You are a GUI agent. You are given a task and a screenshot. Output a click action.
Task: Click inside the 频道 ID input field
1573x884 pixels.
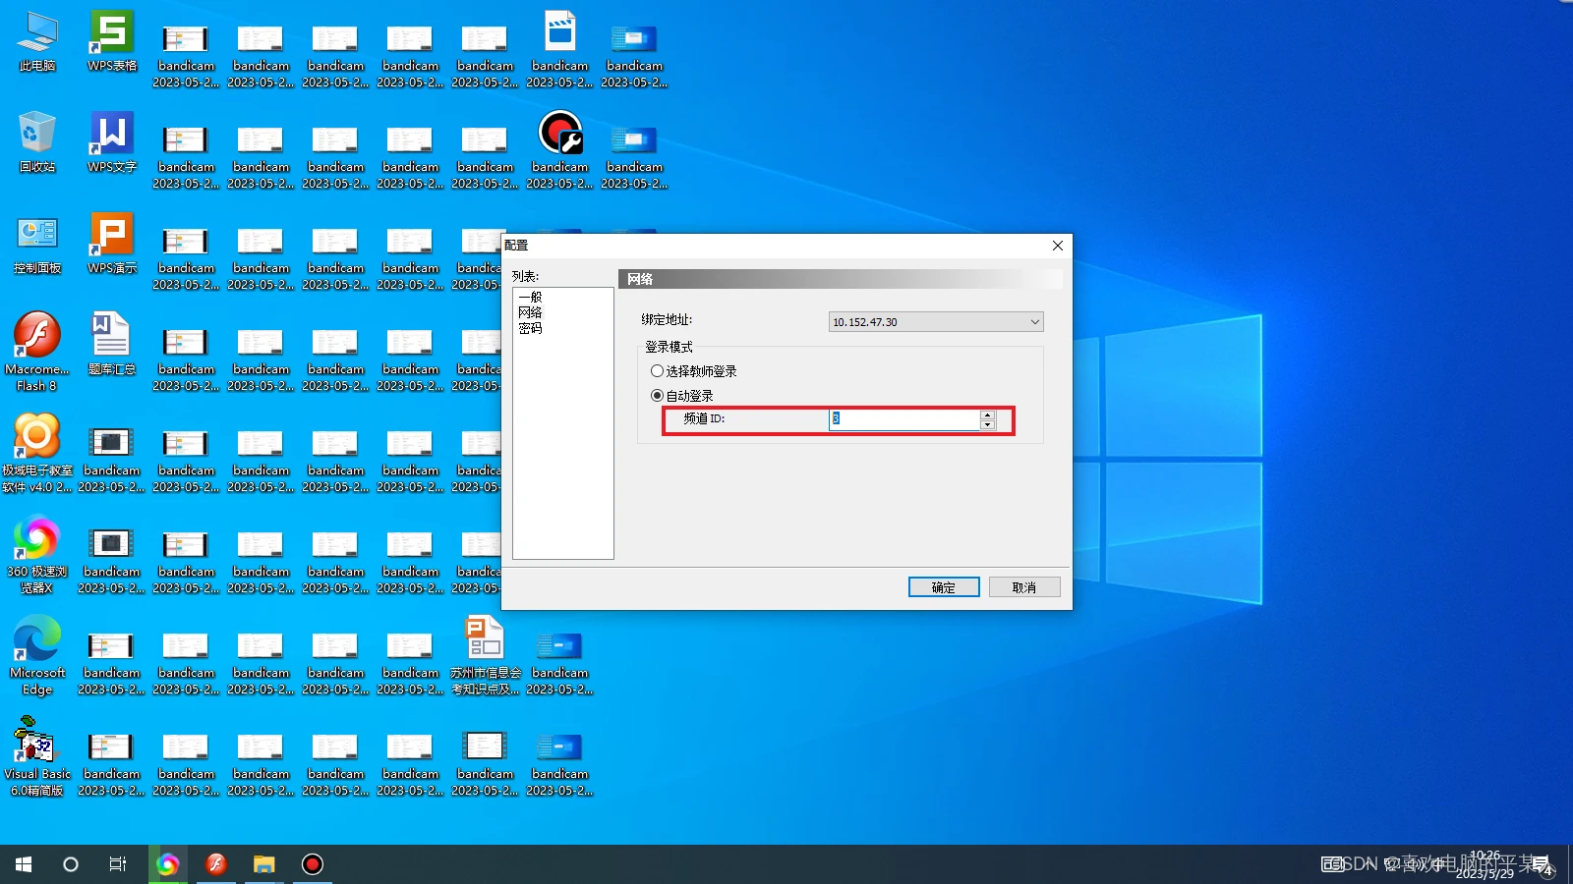[904, 419]
